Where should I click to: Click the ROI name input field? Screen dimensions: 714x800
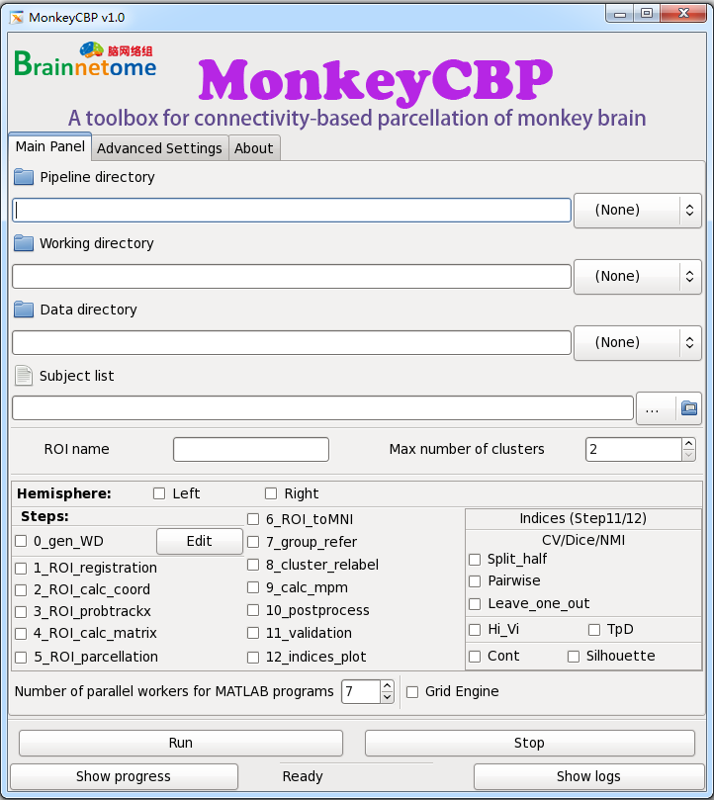(x=250, y=449)
